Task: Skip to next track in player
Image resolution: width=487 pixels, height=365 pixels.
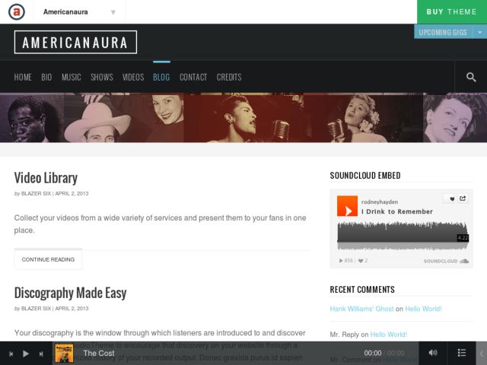Action: [x=40, y=354]
